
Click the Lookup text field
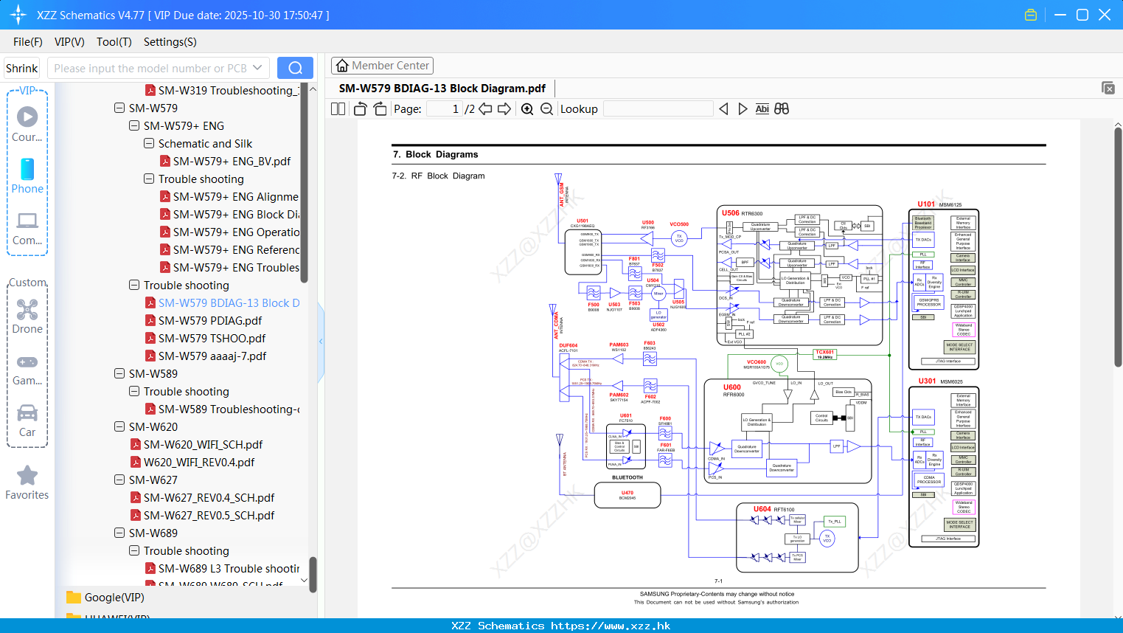pyautogui.click(x=658, y=108)
